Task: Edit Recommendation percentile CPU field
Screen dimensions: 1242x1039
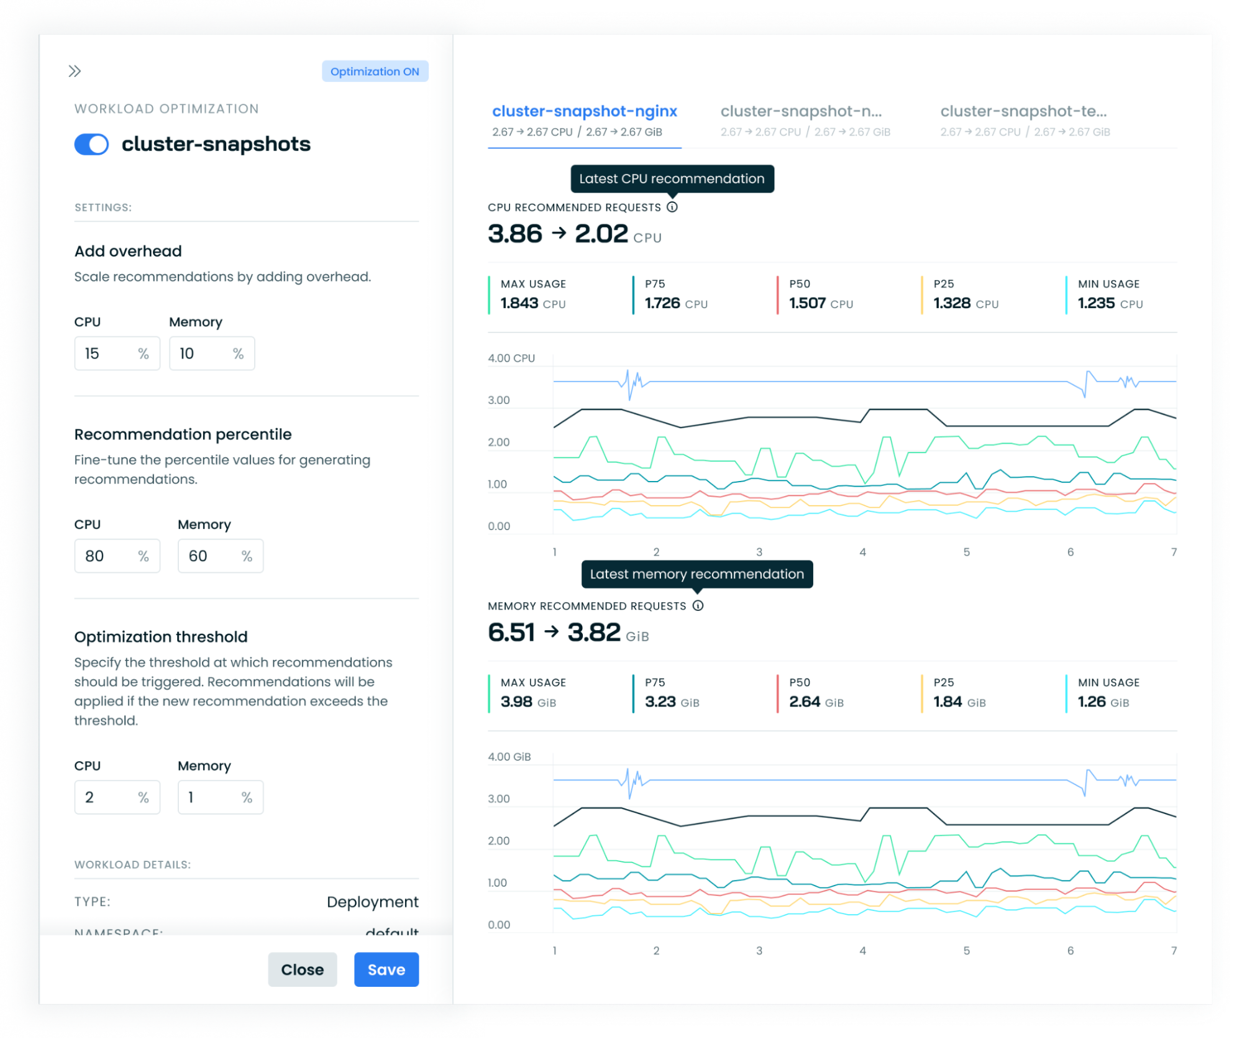Action: [x=117, y=556]
